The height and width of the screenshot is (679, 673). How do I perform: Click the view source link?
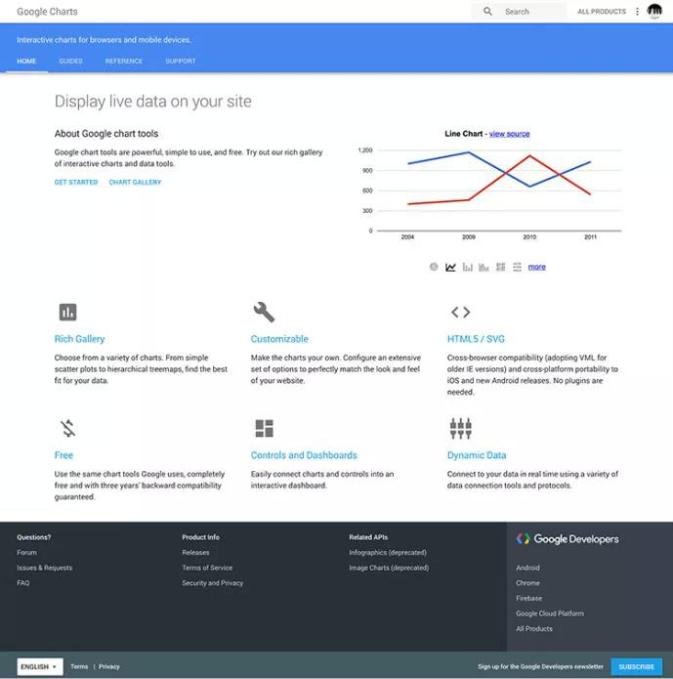(x=509, y=134)
